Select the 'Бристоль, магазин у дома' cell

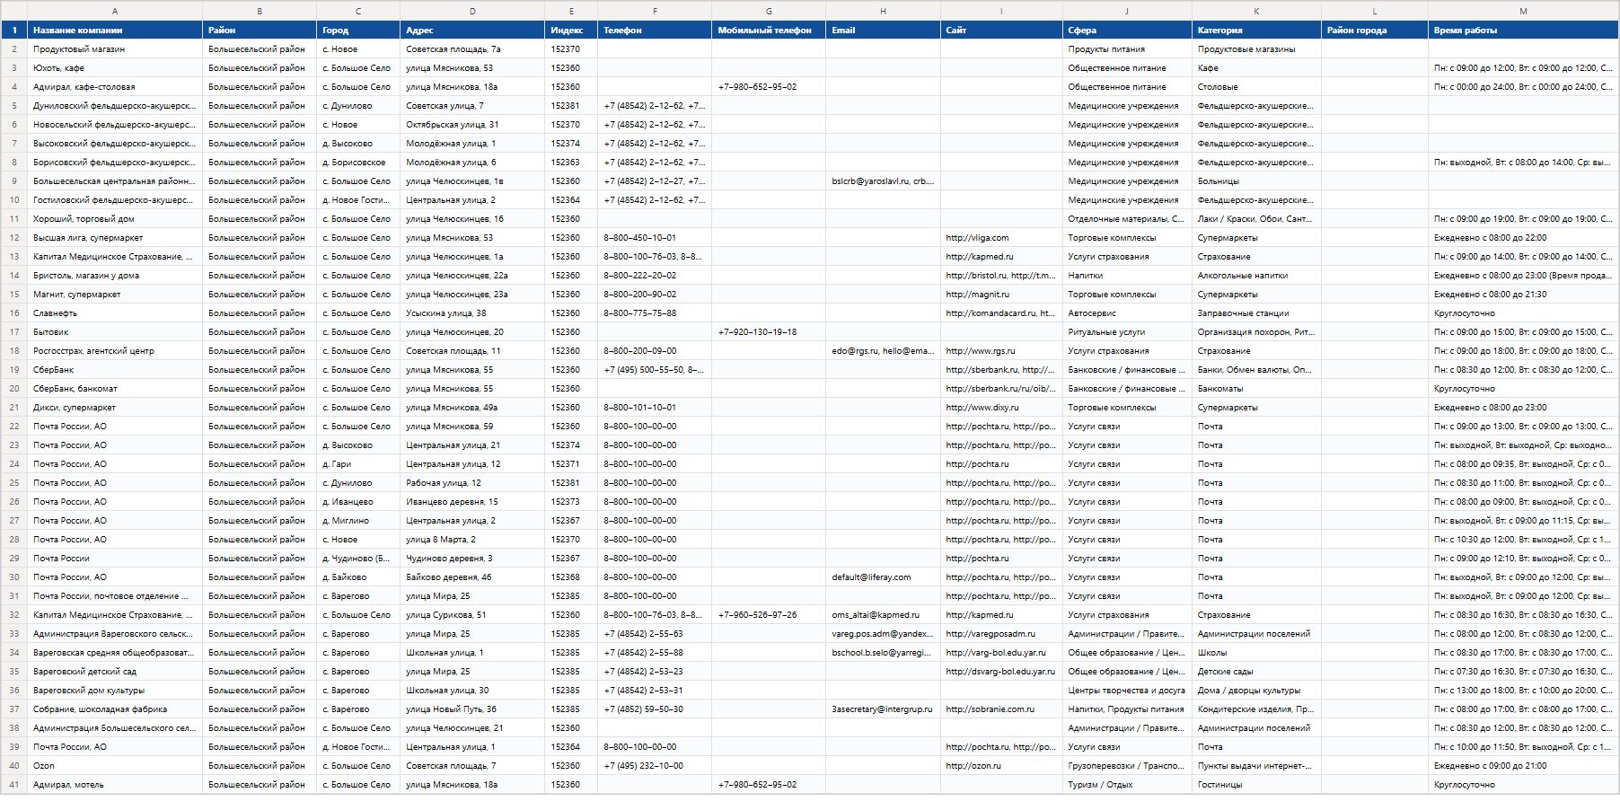115,276
